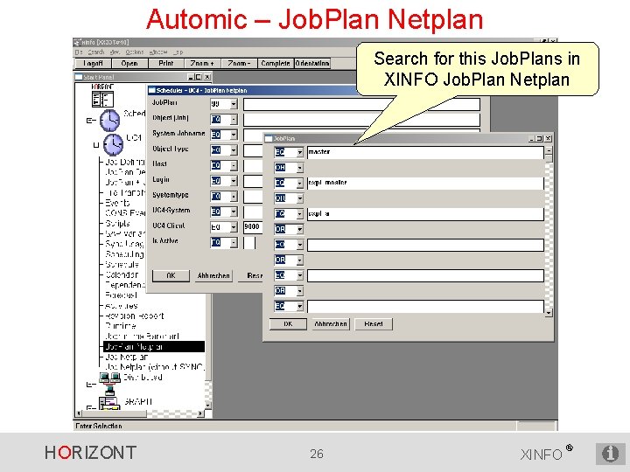Collapse the Scheduler tree node
Image resolution: width=630 pixels, height=472 pixels.
coord(89,120)
